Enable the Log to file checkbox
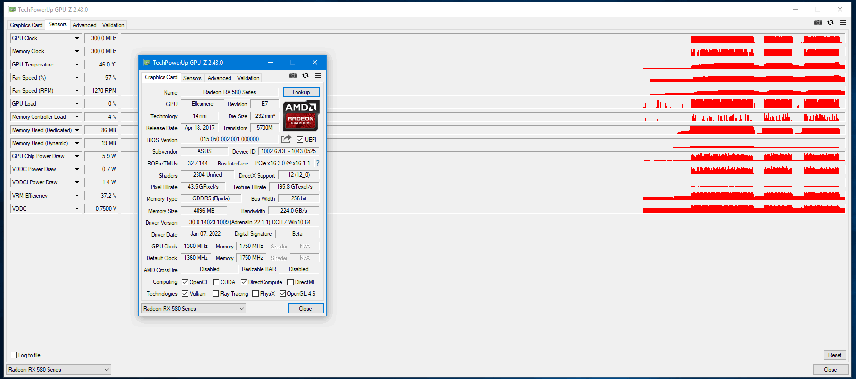856x379 pixels. [14, 355]
